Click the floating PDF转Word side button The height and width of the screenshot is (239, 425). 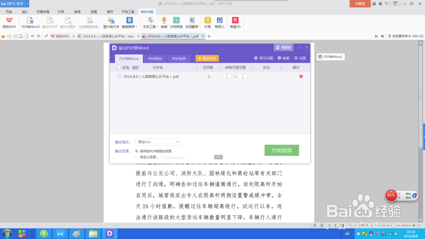click(330, 57)
